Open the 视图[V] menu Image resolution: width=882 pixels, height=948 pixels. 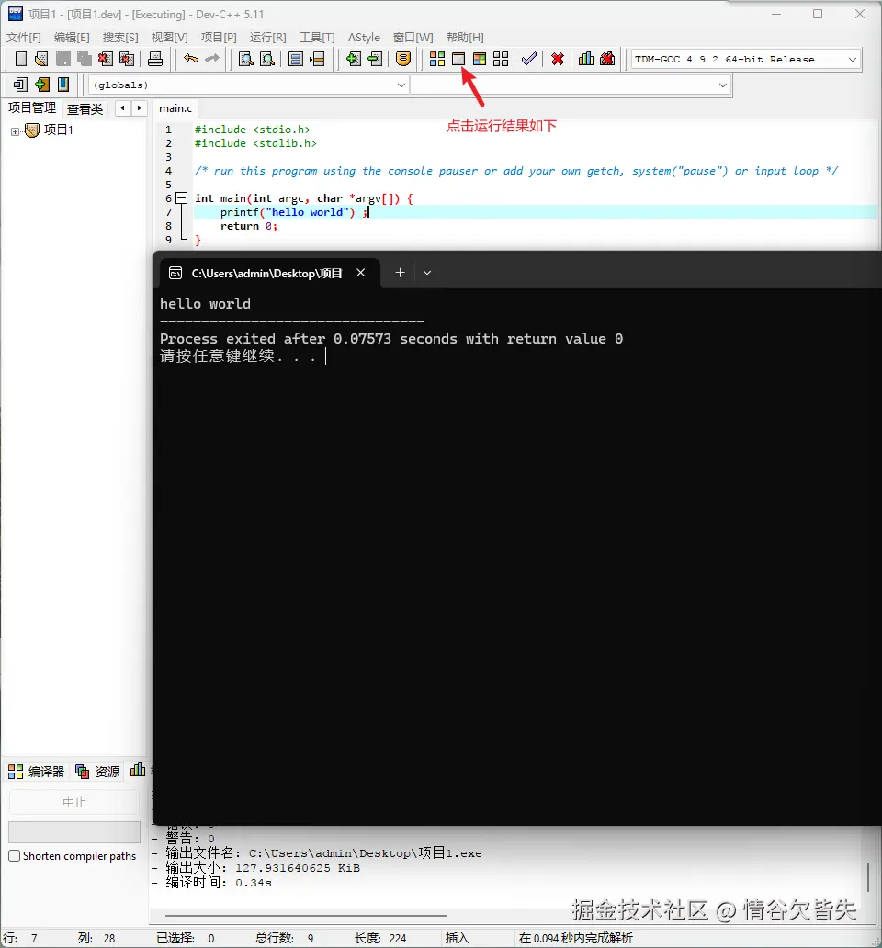click(169, 38)
